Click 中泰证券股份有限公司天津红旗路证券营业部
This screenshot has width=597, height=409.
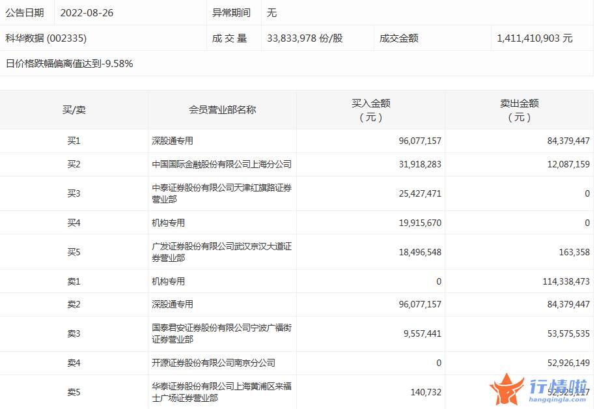(221, 193)
